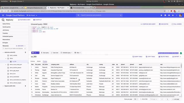Click the bqml_codelab dataset icon
This screenshot has height=103, width=184.
pyautogui.click(x=8, y=55)
